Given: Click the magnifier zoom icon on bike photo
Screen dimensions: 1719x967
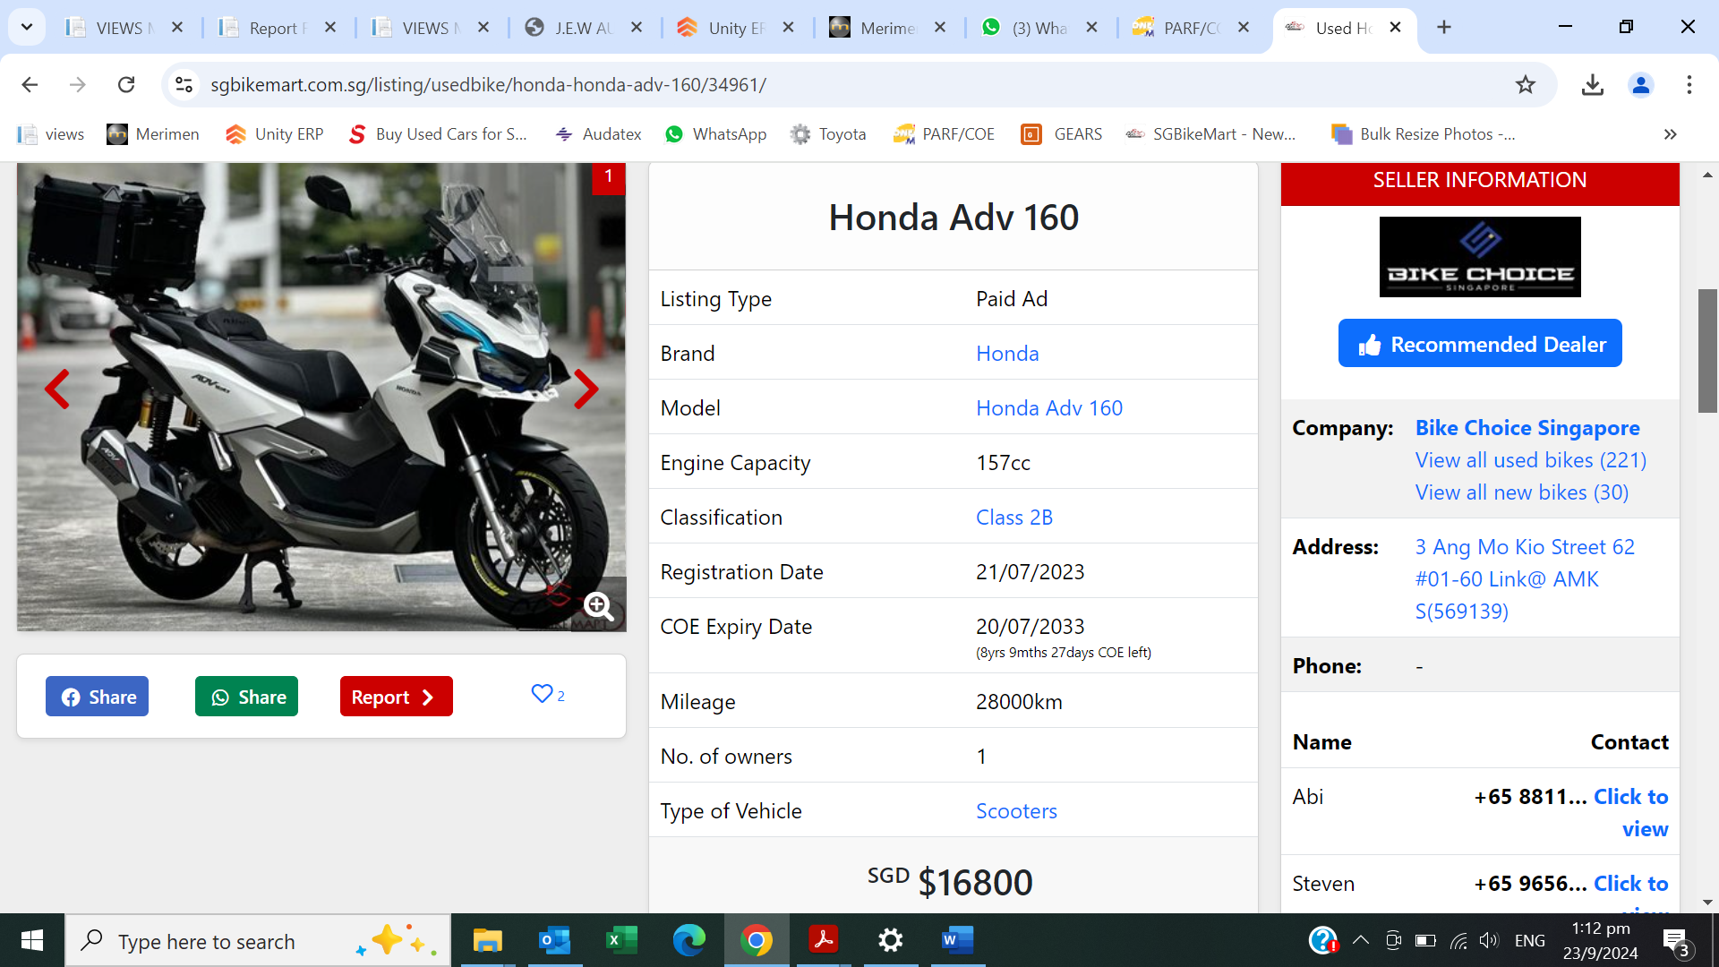Looking at the screenshot, I should pos(598,607).
